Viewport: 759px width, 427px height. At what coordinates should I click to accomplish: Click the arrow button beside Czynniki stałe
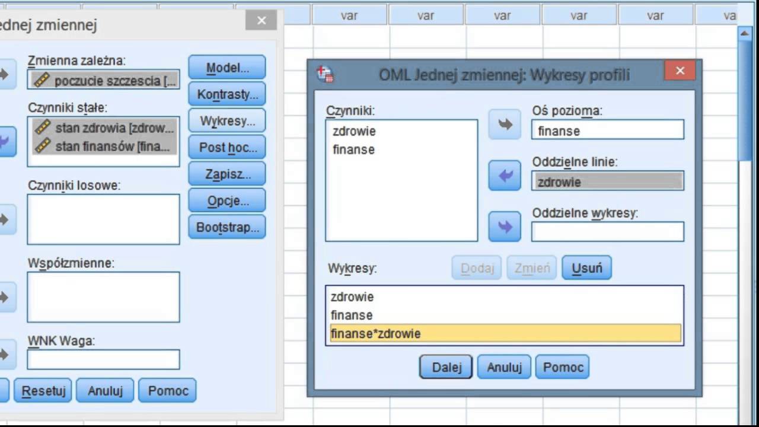click(6, 141)
